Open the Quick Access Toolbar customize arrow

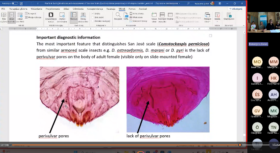pyautogui.click(x=38, y=3)
